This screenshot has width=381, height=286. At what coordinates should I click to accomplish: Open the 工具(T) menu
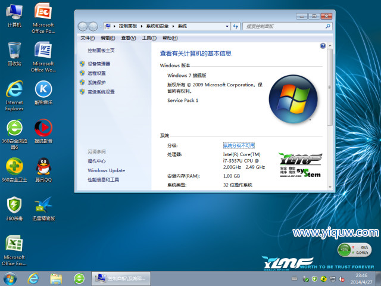tap(149, 38)
